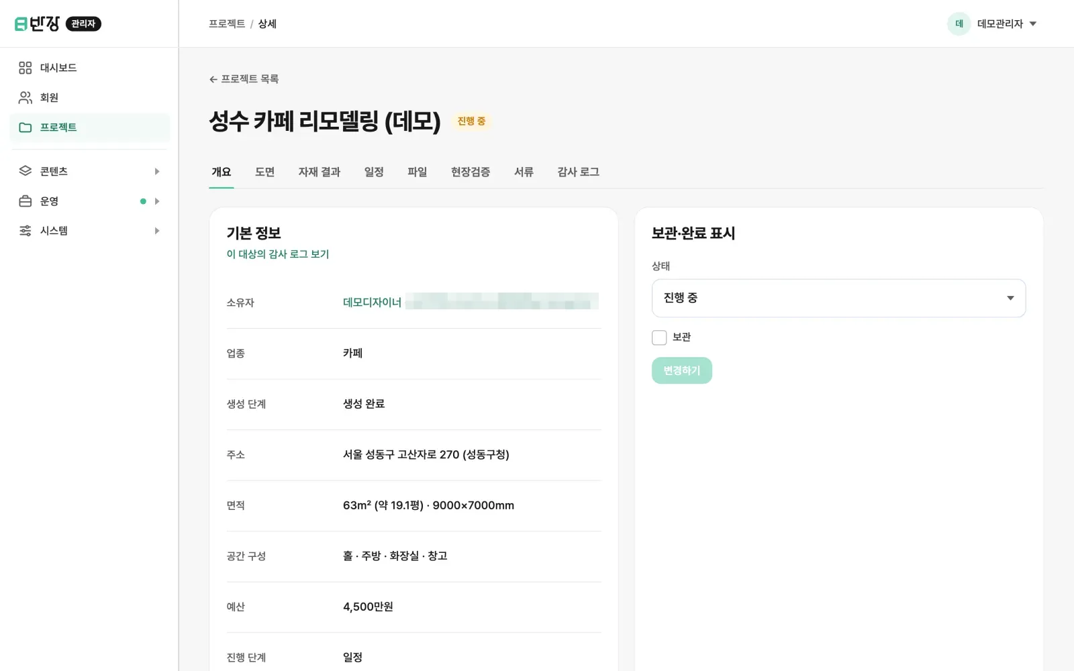Click the 성수 카페 리모델링 (데모) title
Screen dimensions: 1074x671
click(325, 121)
